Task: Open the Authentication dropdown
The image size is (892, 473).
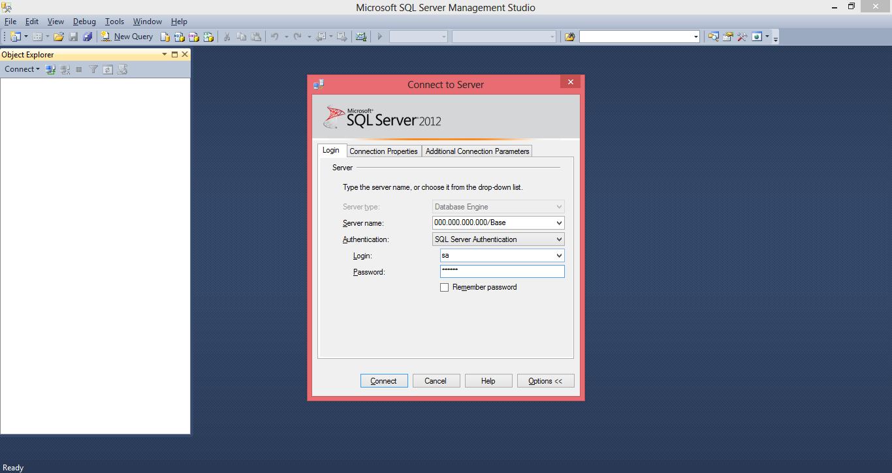Action: click(x=559, y=239)
